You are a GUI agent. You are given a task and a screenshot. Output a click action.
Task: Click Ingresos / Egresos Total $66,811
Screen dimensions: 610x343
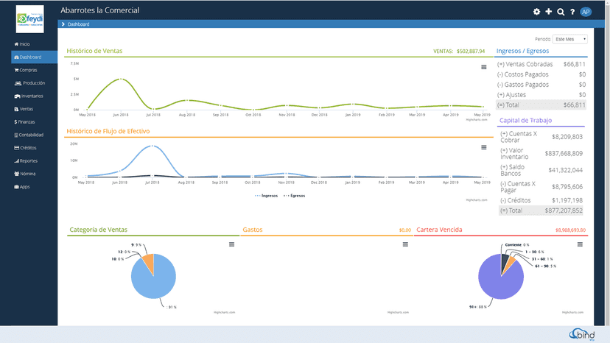[x=541, y=105]
